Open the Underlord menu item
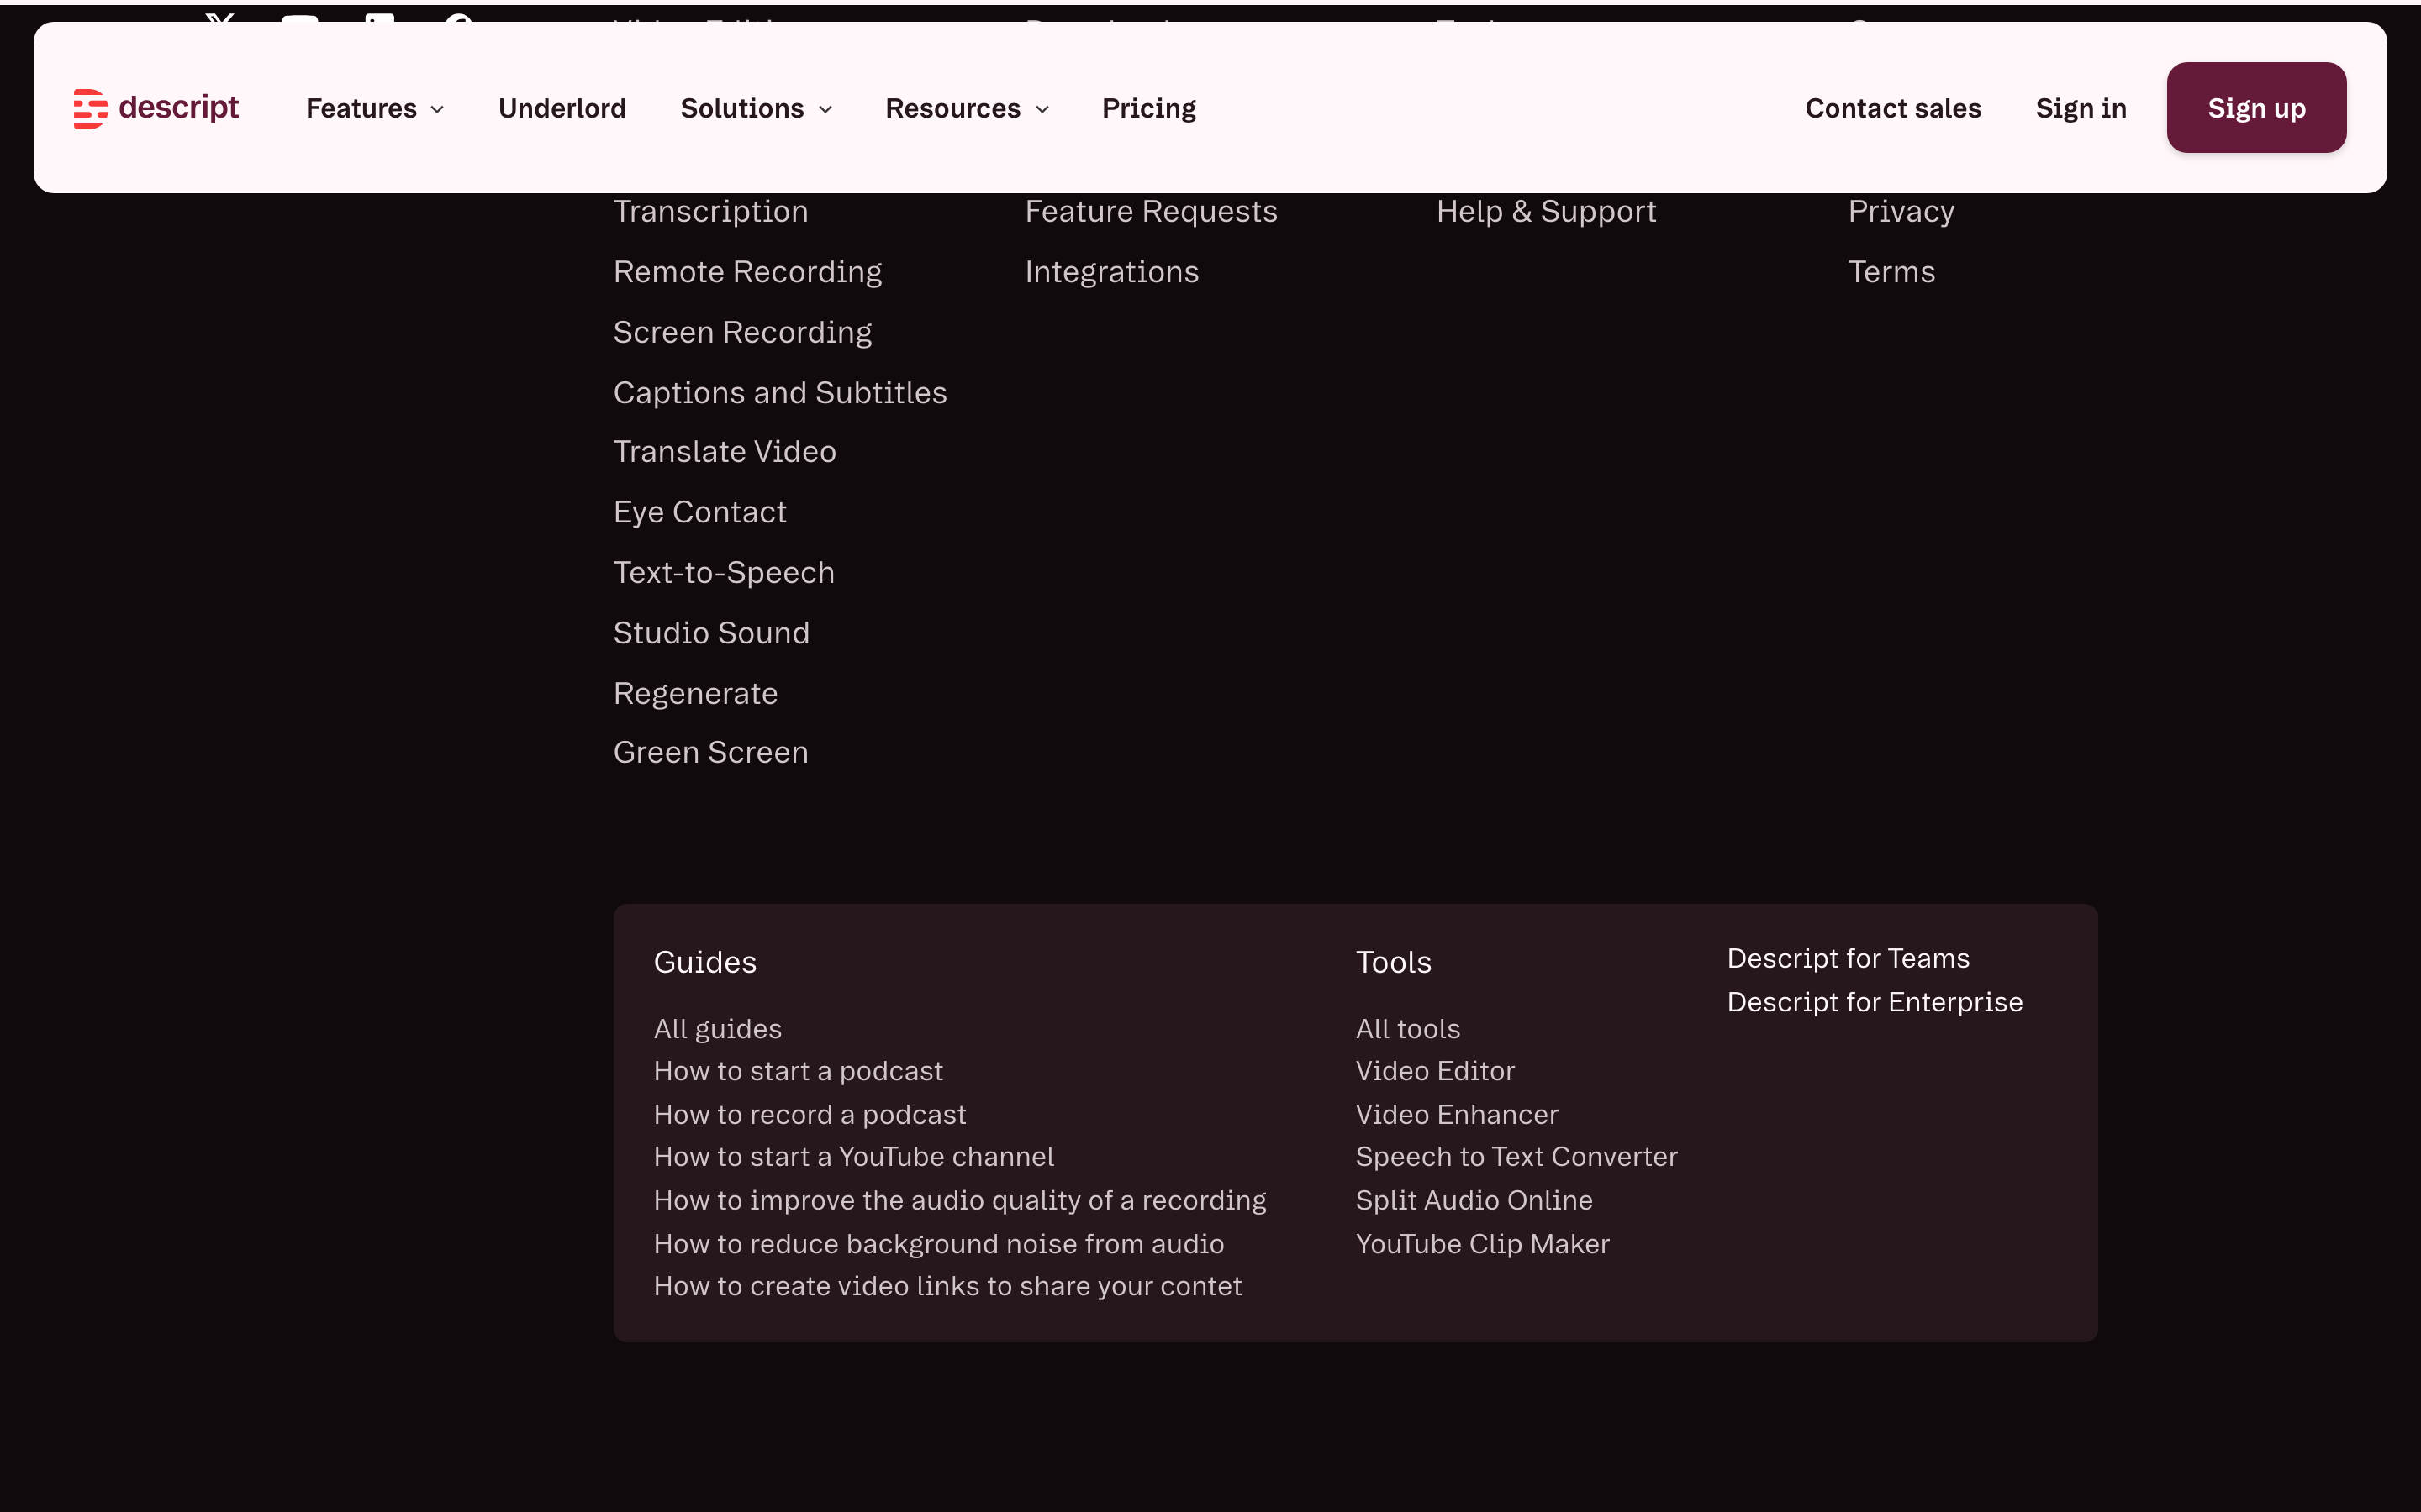 pos(562,108)
